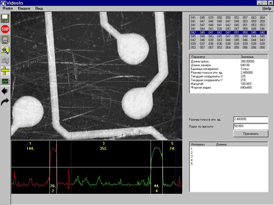Screen dimensions: 274x205
Task: Minimize the VideoIn window
Action: 260,3
